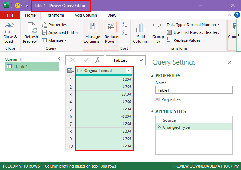This screenshot has width=241, height=170.
Task: Open the Advanced Editor
Action: point(60,32)
